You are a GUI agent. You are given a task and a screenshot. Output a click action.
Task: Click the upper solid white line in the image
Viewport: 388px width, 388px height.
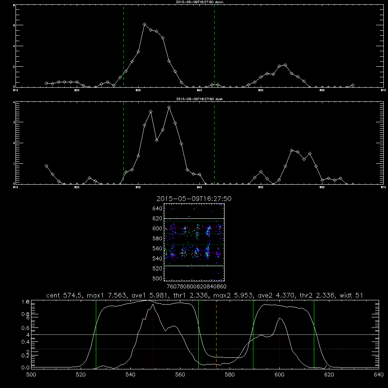[x=194, y=218]
